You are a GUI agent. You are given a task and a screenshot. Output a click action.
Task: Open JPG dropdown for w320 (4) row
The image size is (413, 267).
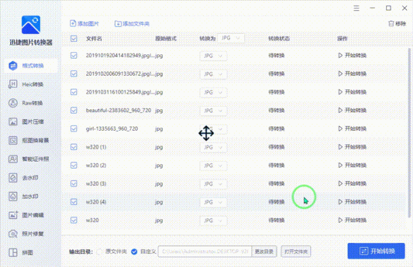click(x=213, y=202)
